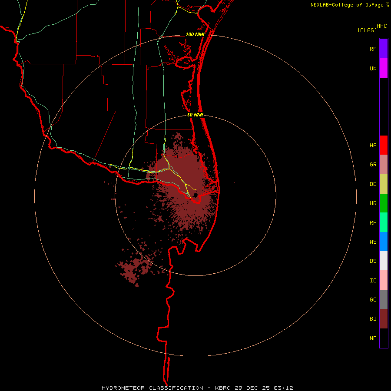This screenshot has height=391, width=391.
Task: Click the blue WS legend swatch
Action: 384,242
